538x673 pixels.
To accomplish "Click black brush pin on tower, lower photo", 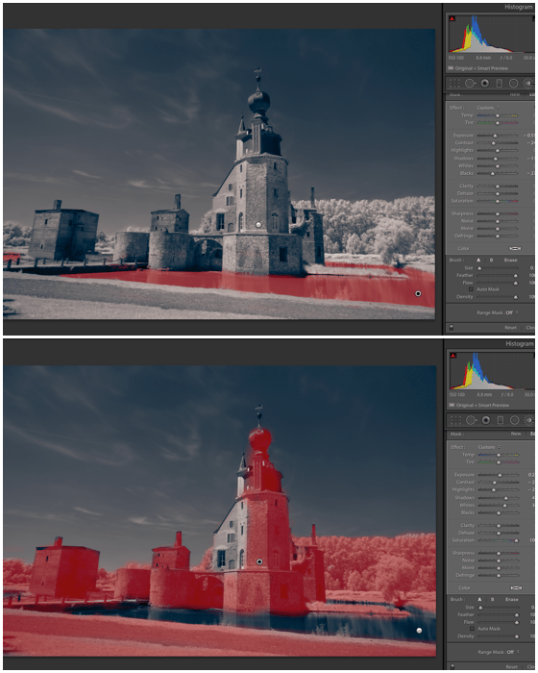I will (x=259, y=561).
